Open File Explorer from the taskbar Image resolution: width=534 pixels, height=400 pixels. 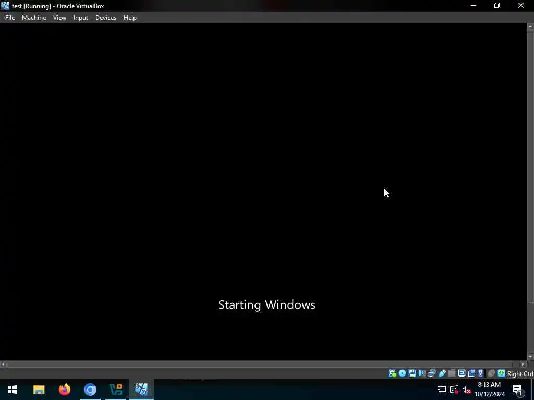(39, 390)
